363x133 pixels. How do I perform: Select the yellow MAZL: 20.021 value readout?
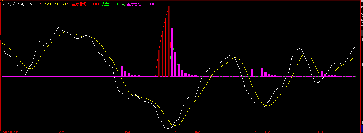click(x=55, y=5)
